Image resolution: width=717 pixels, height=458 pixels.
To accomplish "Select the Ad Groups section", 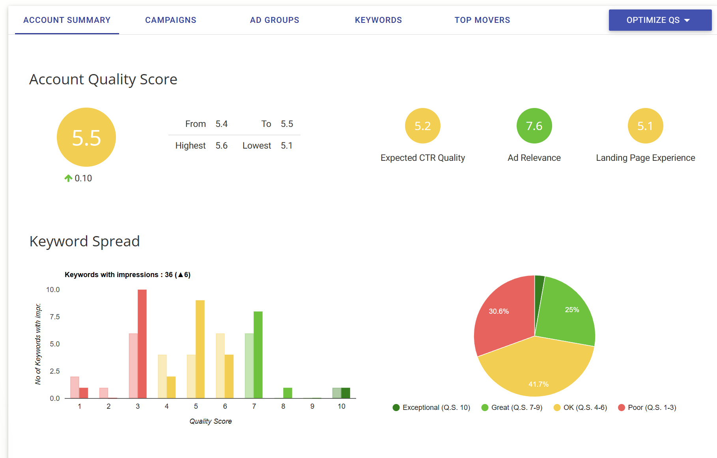I will point(274,20).
